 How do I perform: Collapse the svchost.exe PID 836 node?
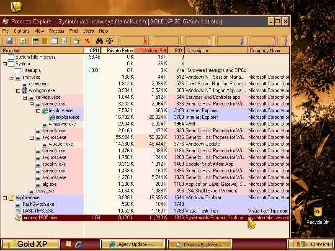[32, 104]
